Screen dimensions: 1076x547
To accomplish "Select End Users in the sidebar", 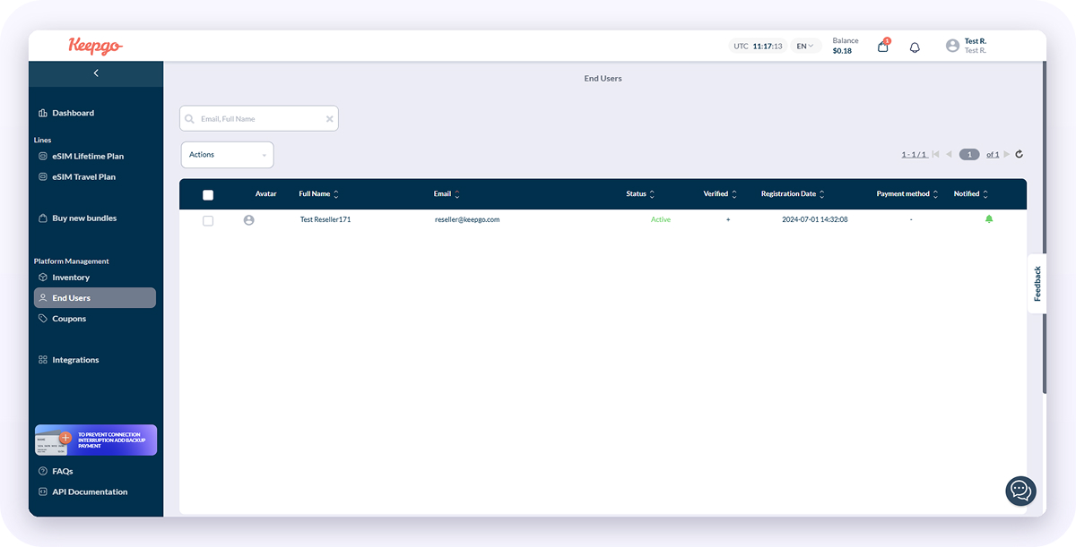I will pos(95,298).
